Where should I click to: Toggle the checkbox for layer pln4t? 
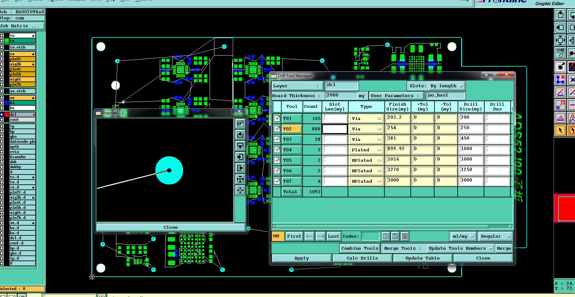[2, 69]
